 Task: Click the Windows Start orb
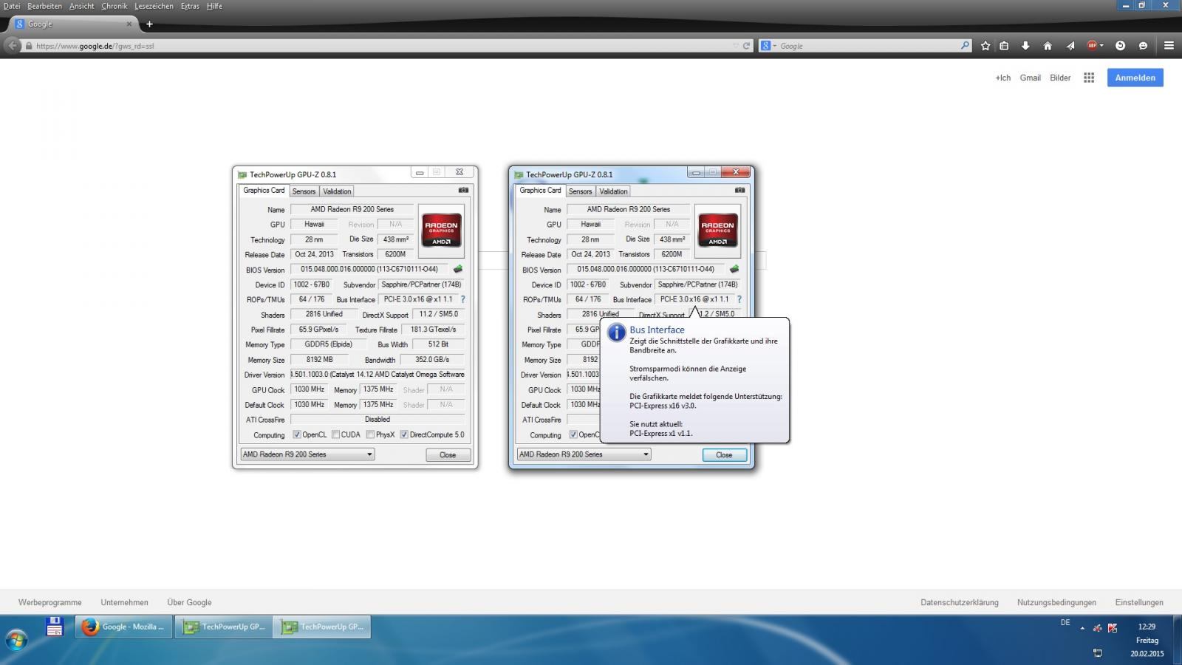[16, 639]
